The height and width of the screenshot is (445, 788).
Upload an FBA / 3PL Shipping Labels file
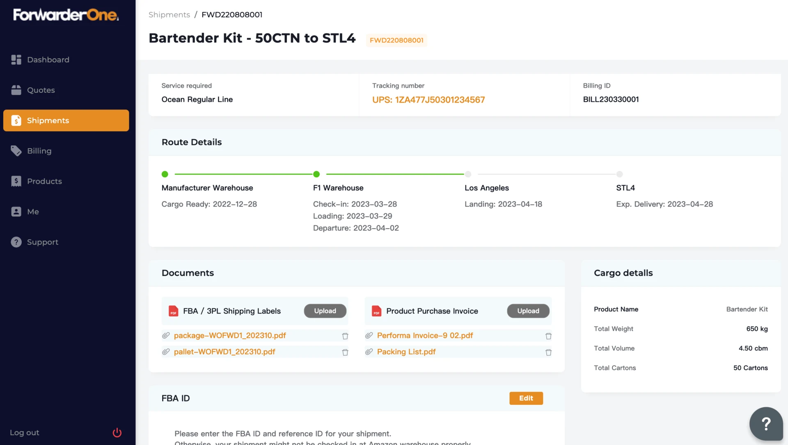(x=325, y=311)
